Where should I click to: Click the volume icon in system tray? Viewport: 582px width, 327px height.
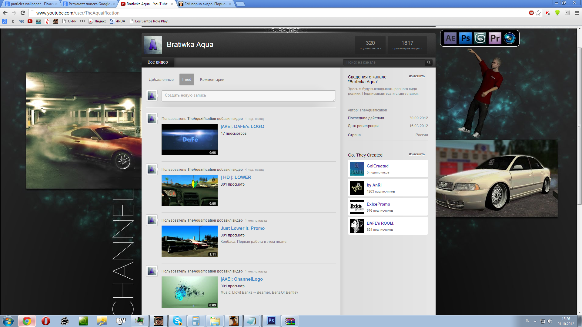click(550, 321)
